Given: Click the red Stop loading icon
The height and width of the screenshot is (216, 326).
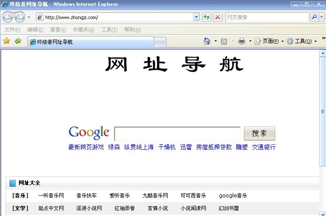Looking at the screenshot, I should [218, 17].
